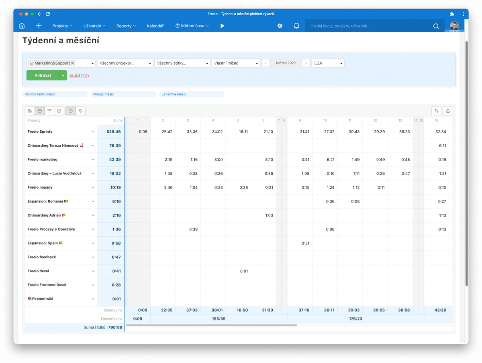Viewport: 482px width, 363px height.
Task: Open the home dashboard icon
Action: click(22, 26)
